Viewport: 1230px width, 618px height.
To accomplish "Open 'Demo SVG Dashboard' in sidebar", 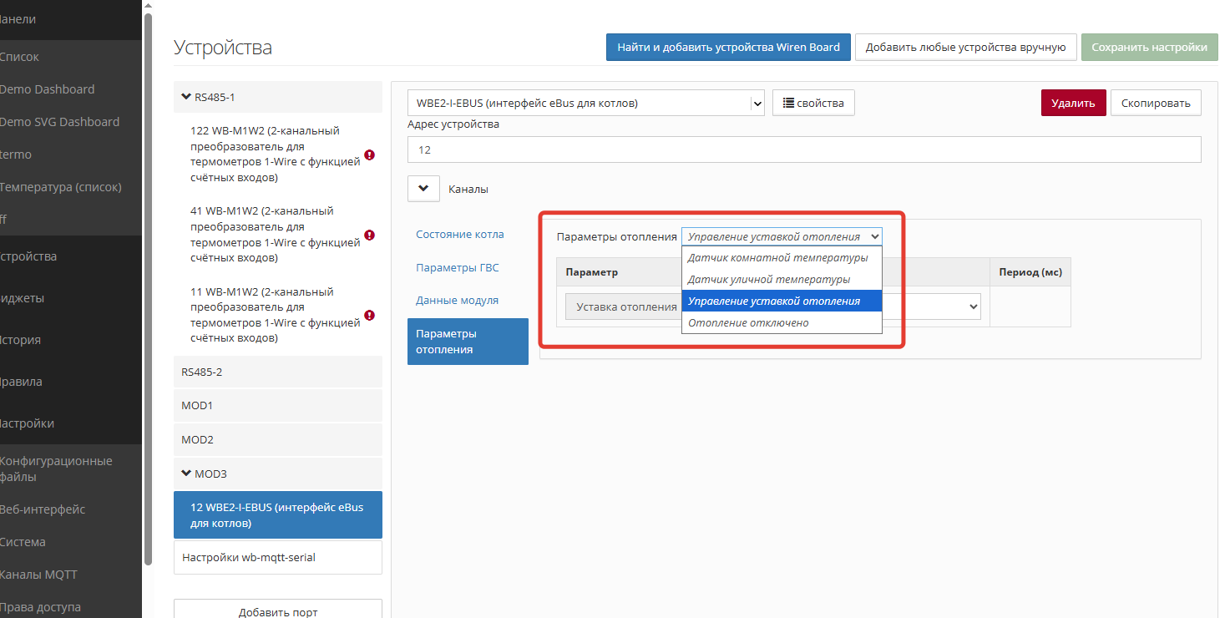I will point(58,122).
